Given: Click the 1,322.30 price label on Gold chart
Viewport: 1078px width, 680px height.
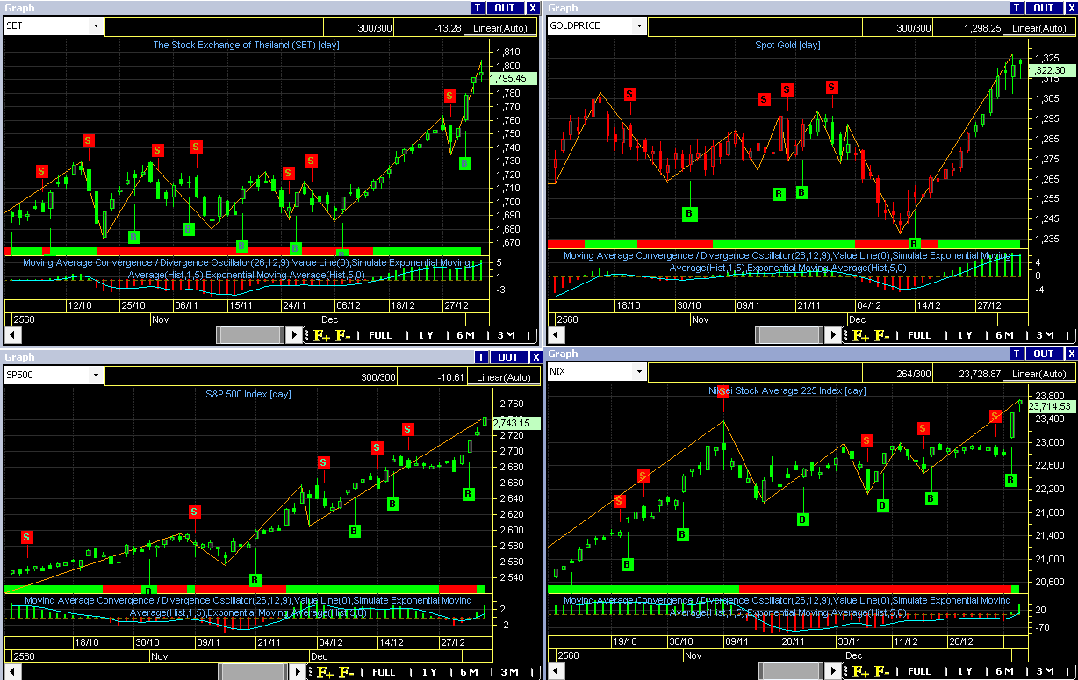Looking at the screenshot, I should pos(1052,70).
